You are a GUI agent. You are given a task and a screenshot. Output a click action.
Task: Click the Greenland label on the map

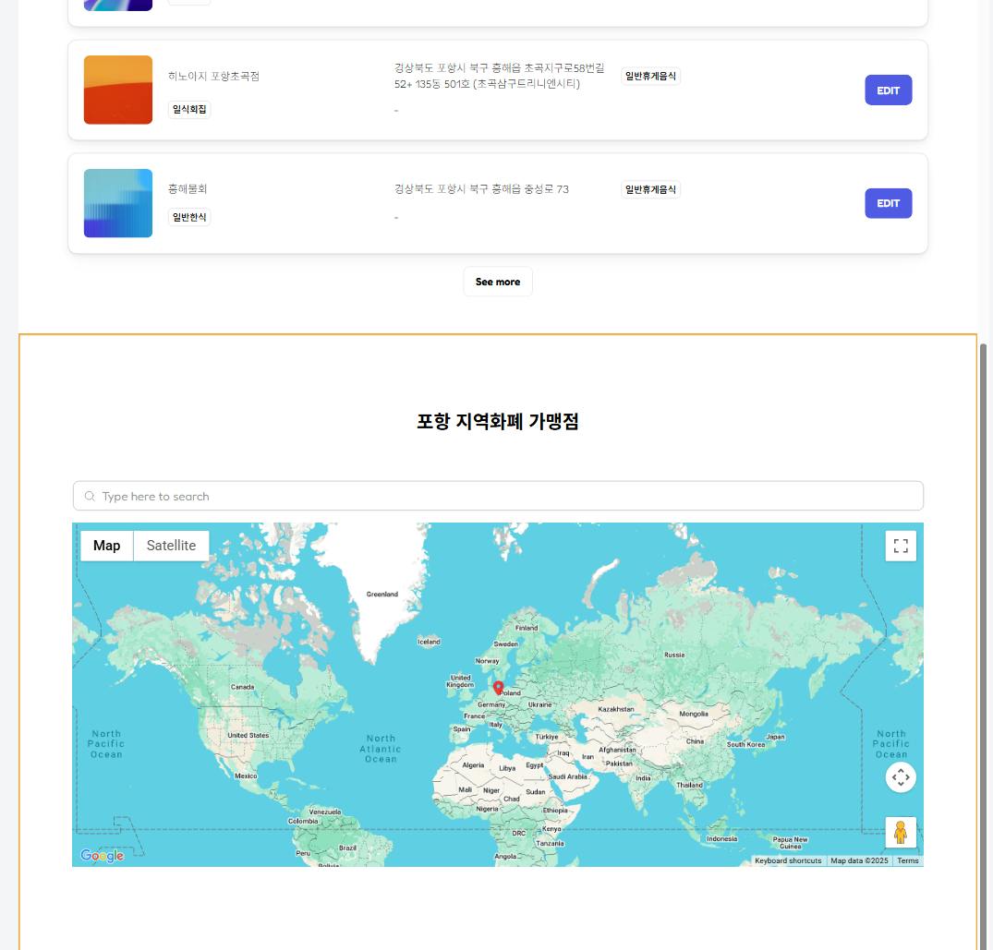point(381,595)
